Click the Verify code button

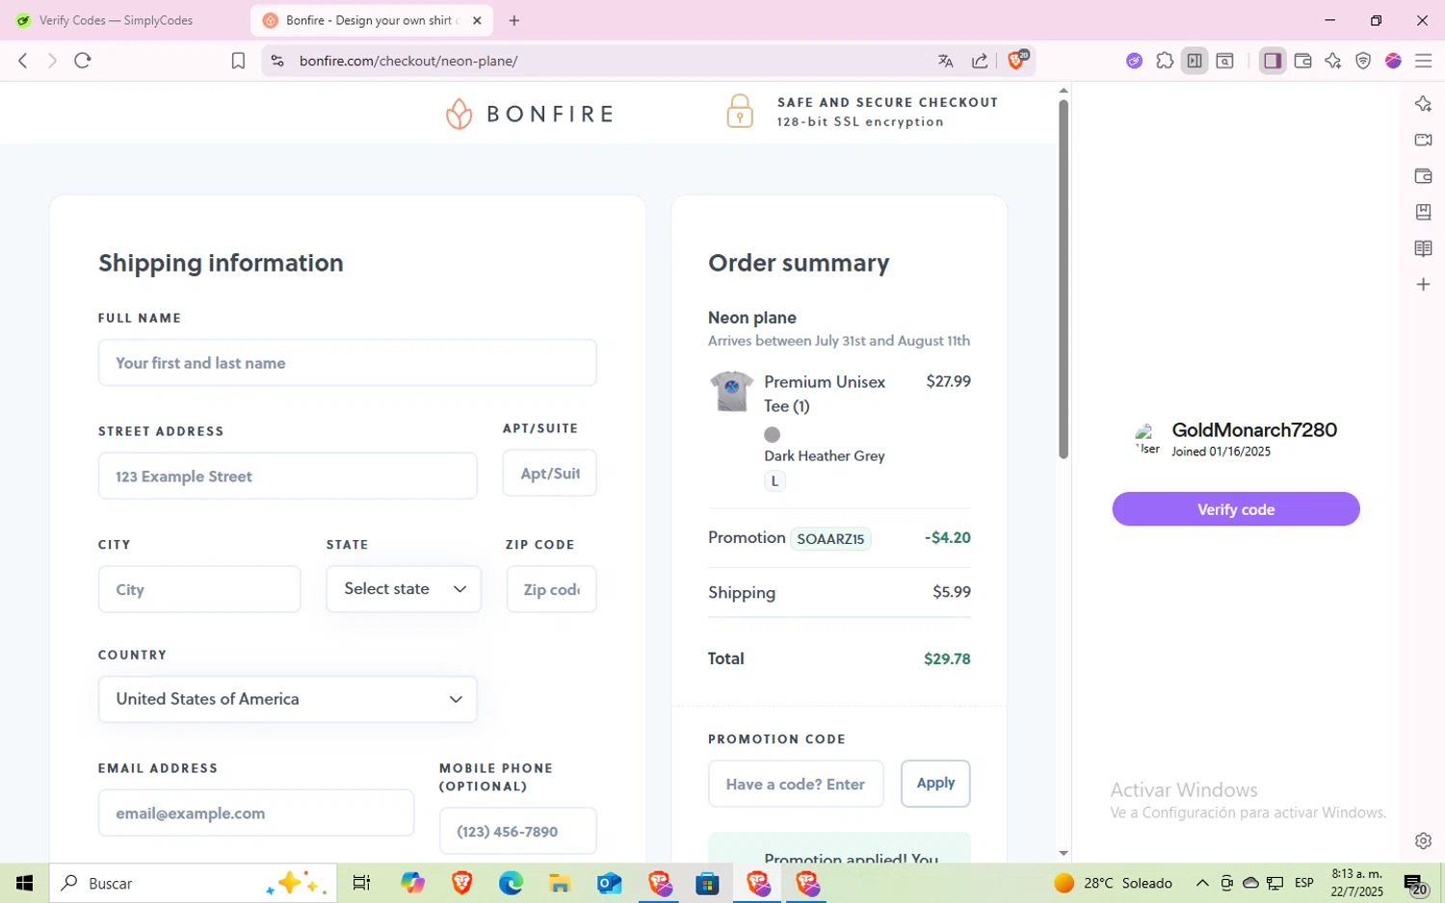tap(1236, 509)
